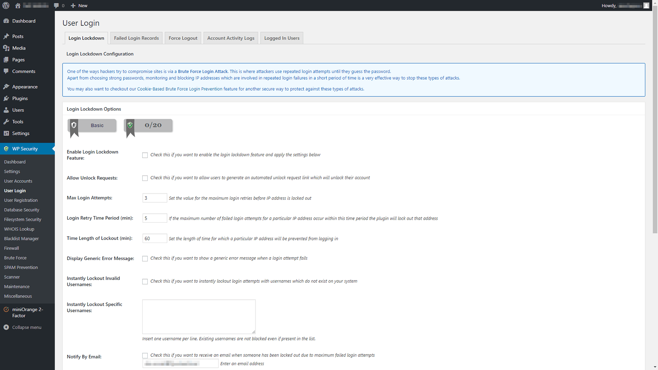Click the Posts pushpin icon

(x=6, y=36)
